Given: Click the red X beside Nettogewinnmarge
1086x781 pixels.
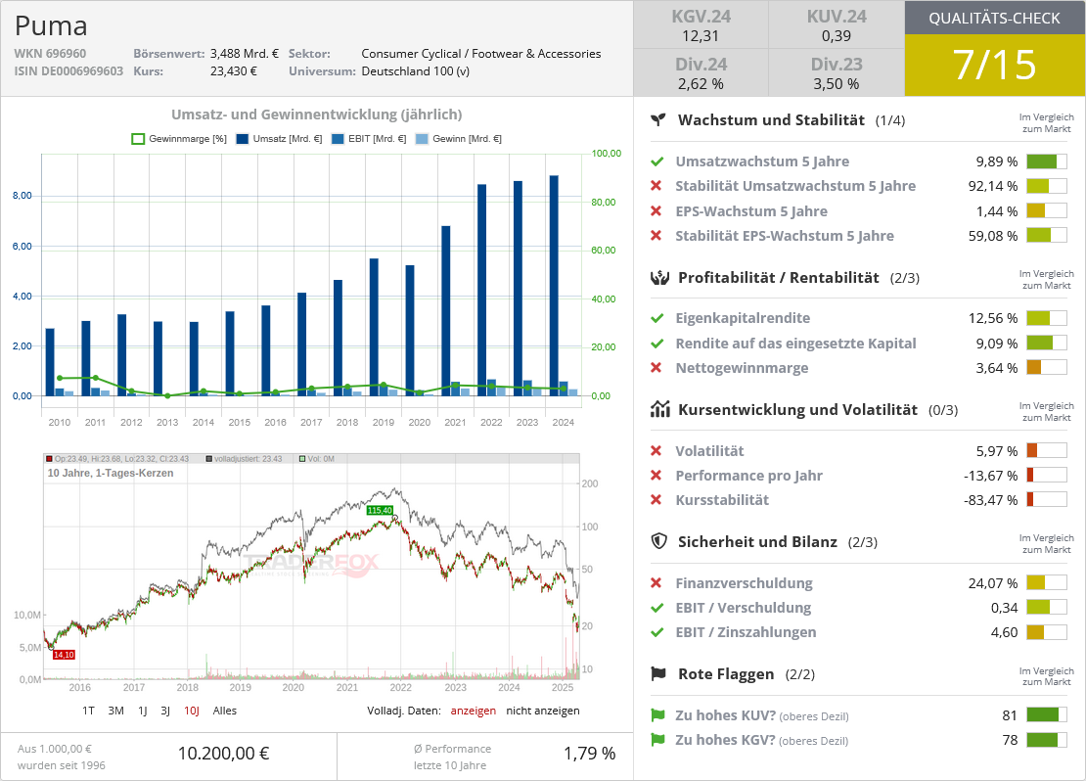Looking at the screenshot, I should pos(656,367).
